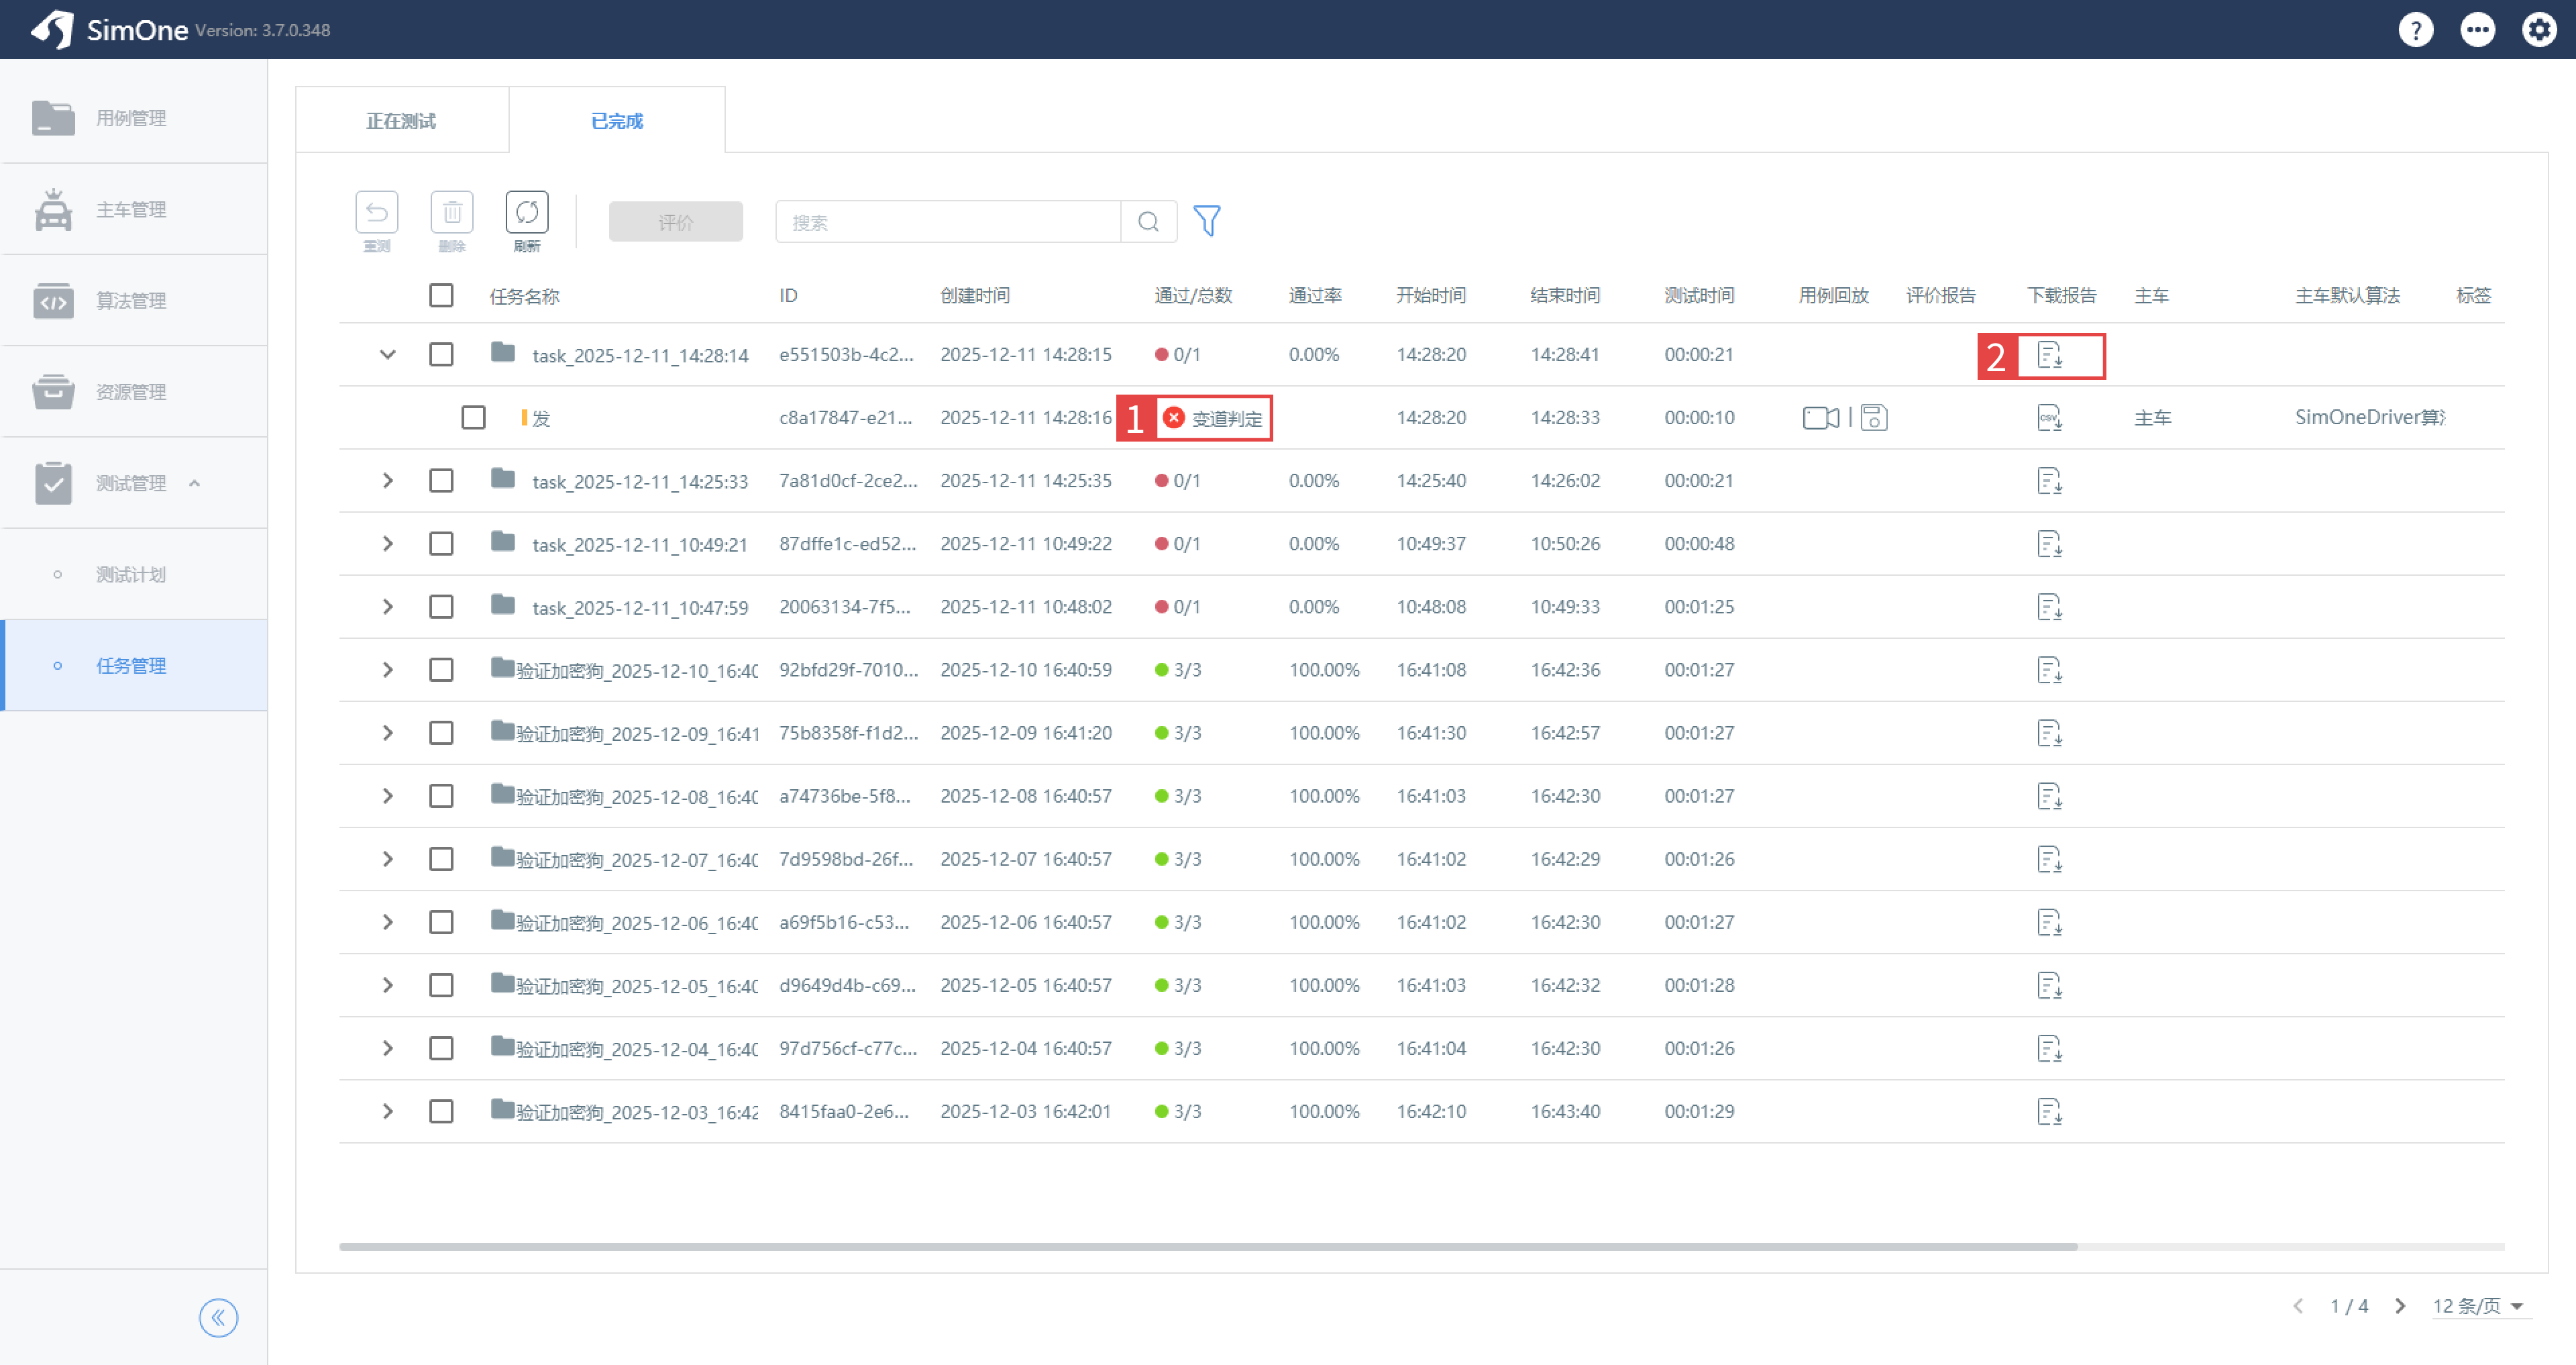Refresh the task list with 刷新 icon
This screenshot has height=1365, width=2576.
click(x=527, y=212)
